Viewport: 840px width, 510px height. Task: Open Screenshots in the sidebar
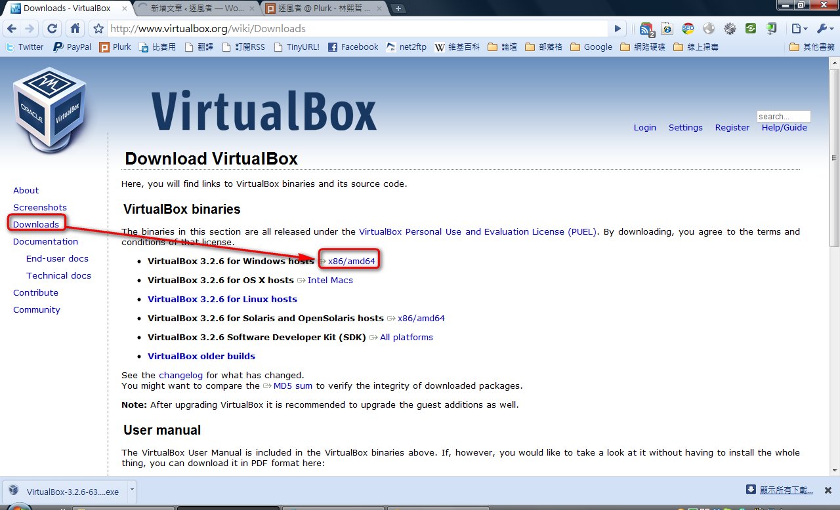(x=40, y=207)
